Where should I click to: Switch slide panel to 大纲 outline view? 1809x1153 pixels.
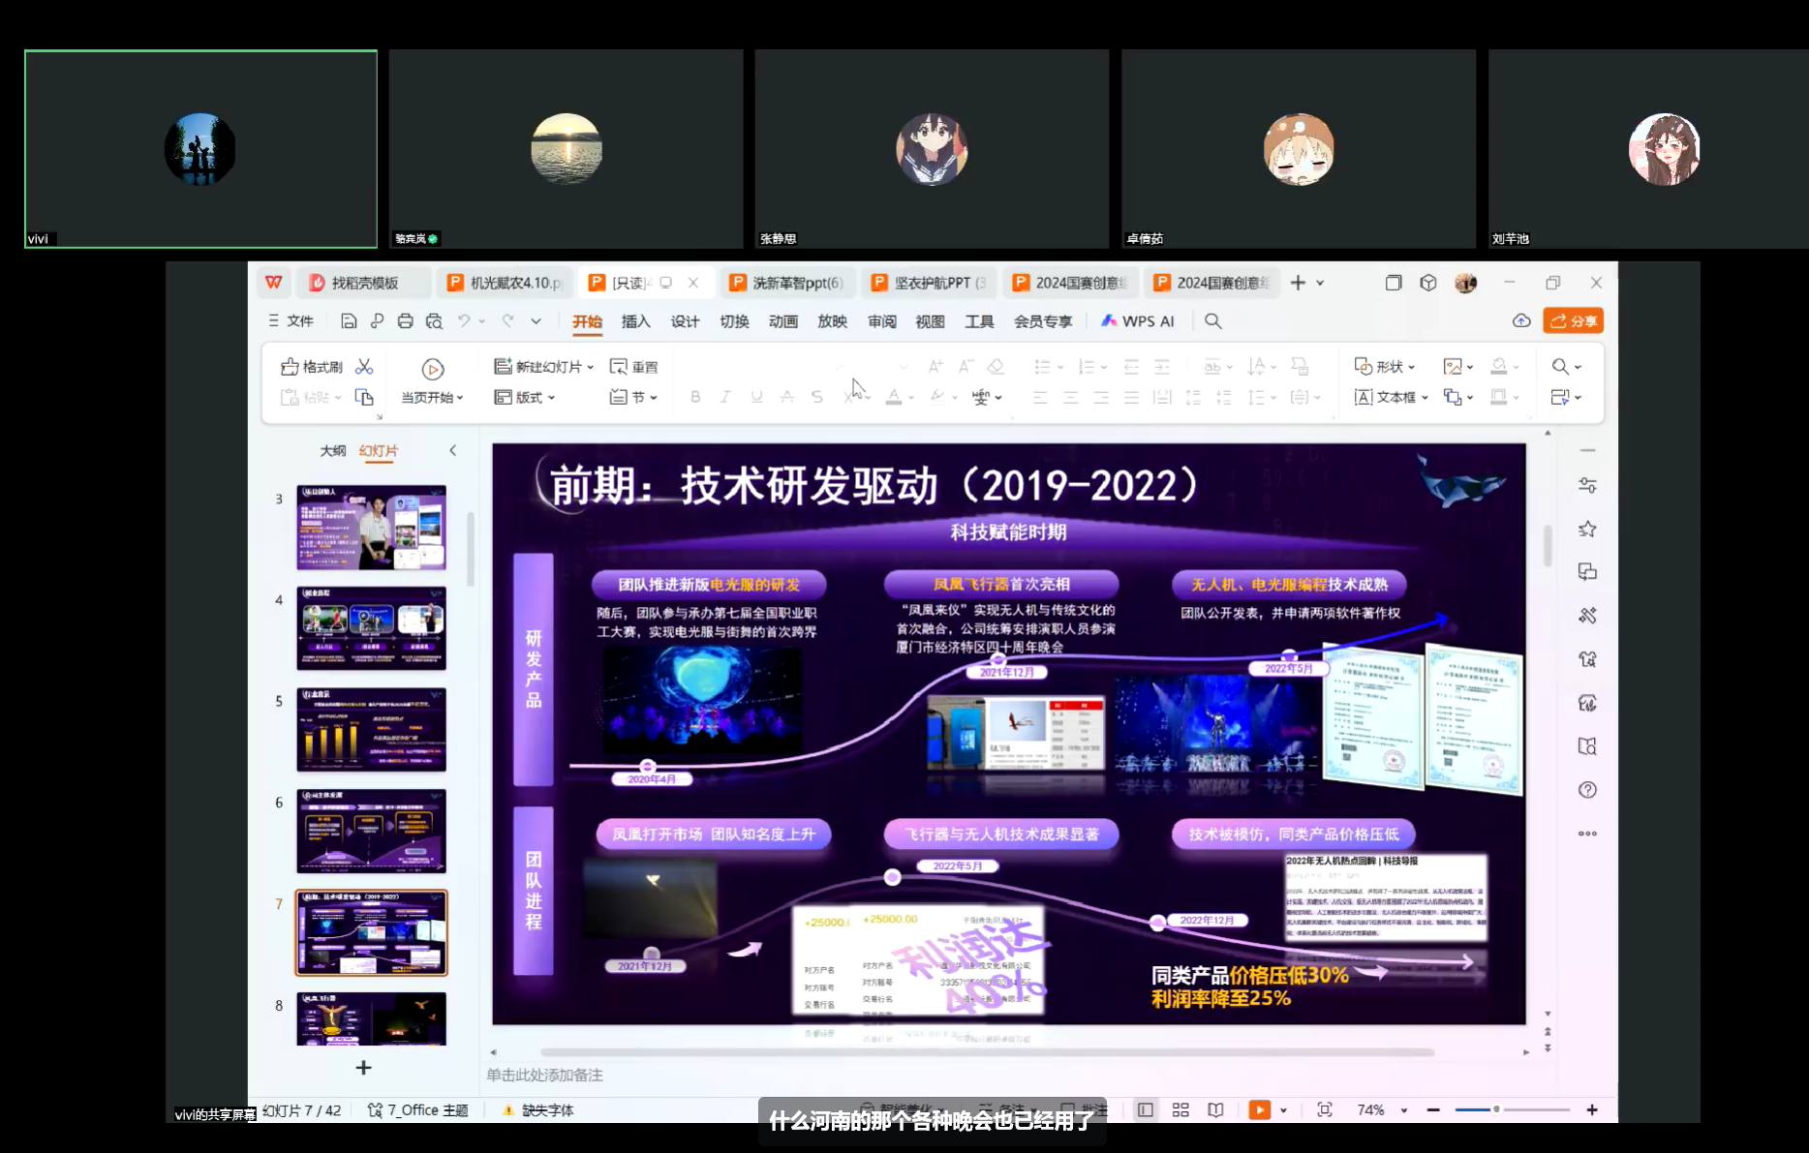point(332,451)
